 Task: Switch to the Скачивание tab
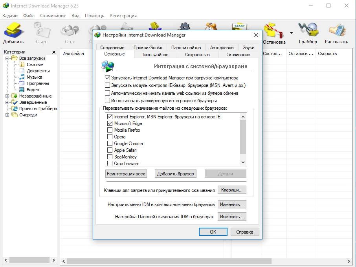(x=238, y=55)
